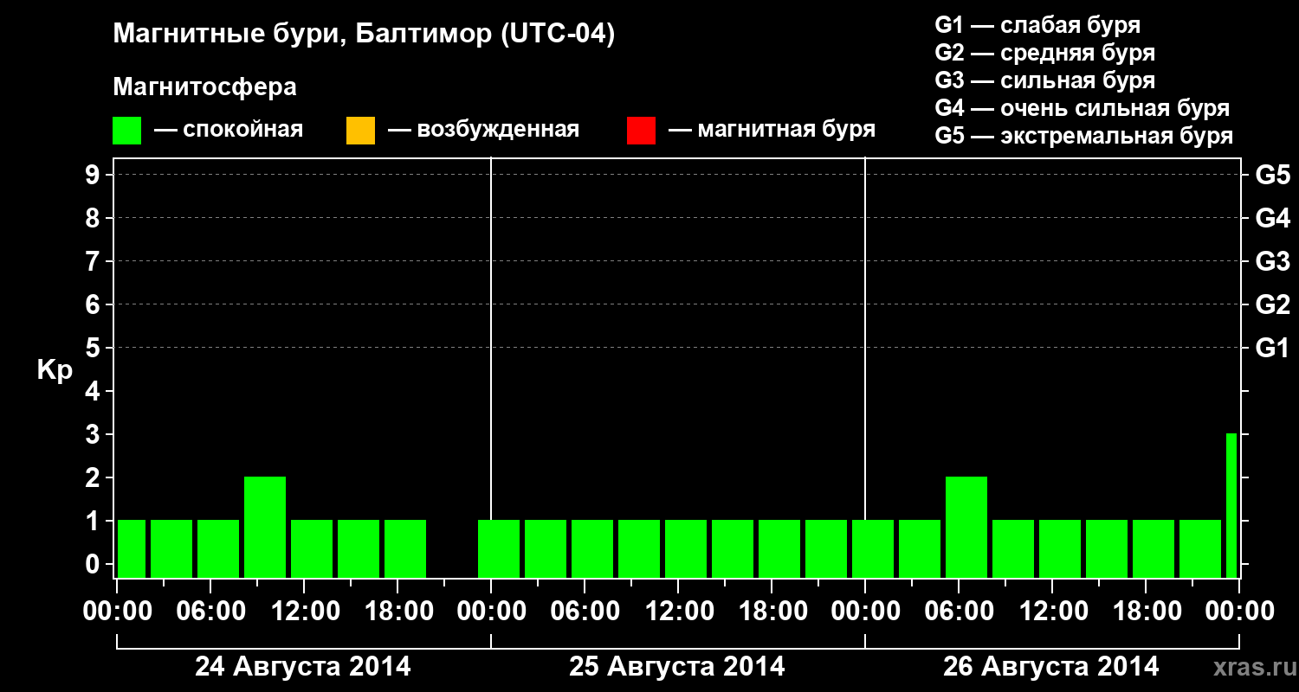
Task: Click the orange 'возбужденная' legend swatch
Action: coord(360,131)
